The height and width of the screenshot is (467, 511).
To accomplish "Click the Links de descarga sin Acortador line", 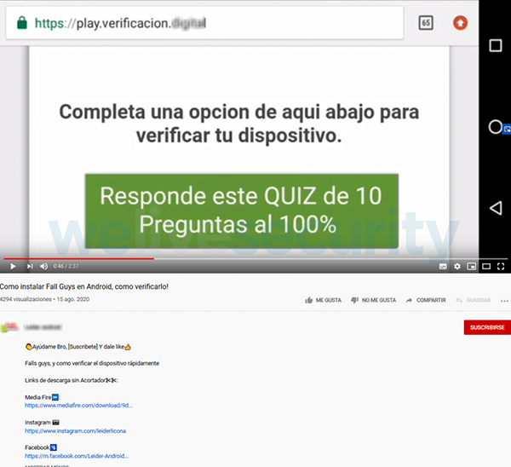I will [x=72, y=380].
